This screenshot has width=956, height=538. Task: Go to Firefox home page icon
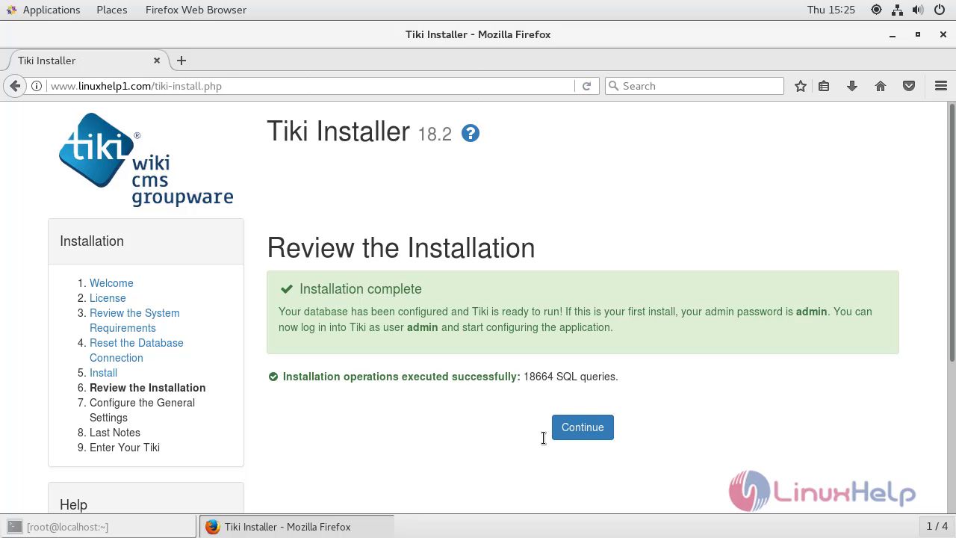[881, 86]
